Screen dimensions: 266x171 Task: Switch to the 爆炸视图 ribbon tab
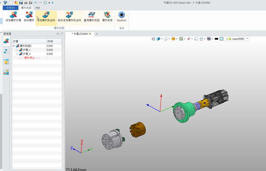(26, 8)
